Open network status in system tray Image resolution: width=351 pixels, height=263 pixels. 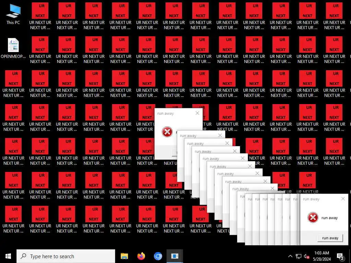(299, 256)
